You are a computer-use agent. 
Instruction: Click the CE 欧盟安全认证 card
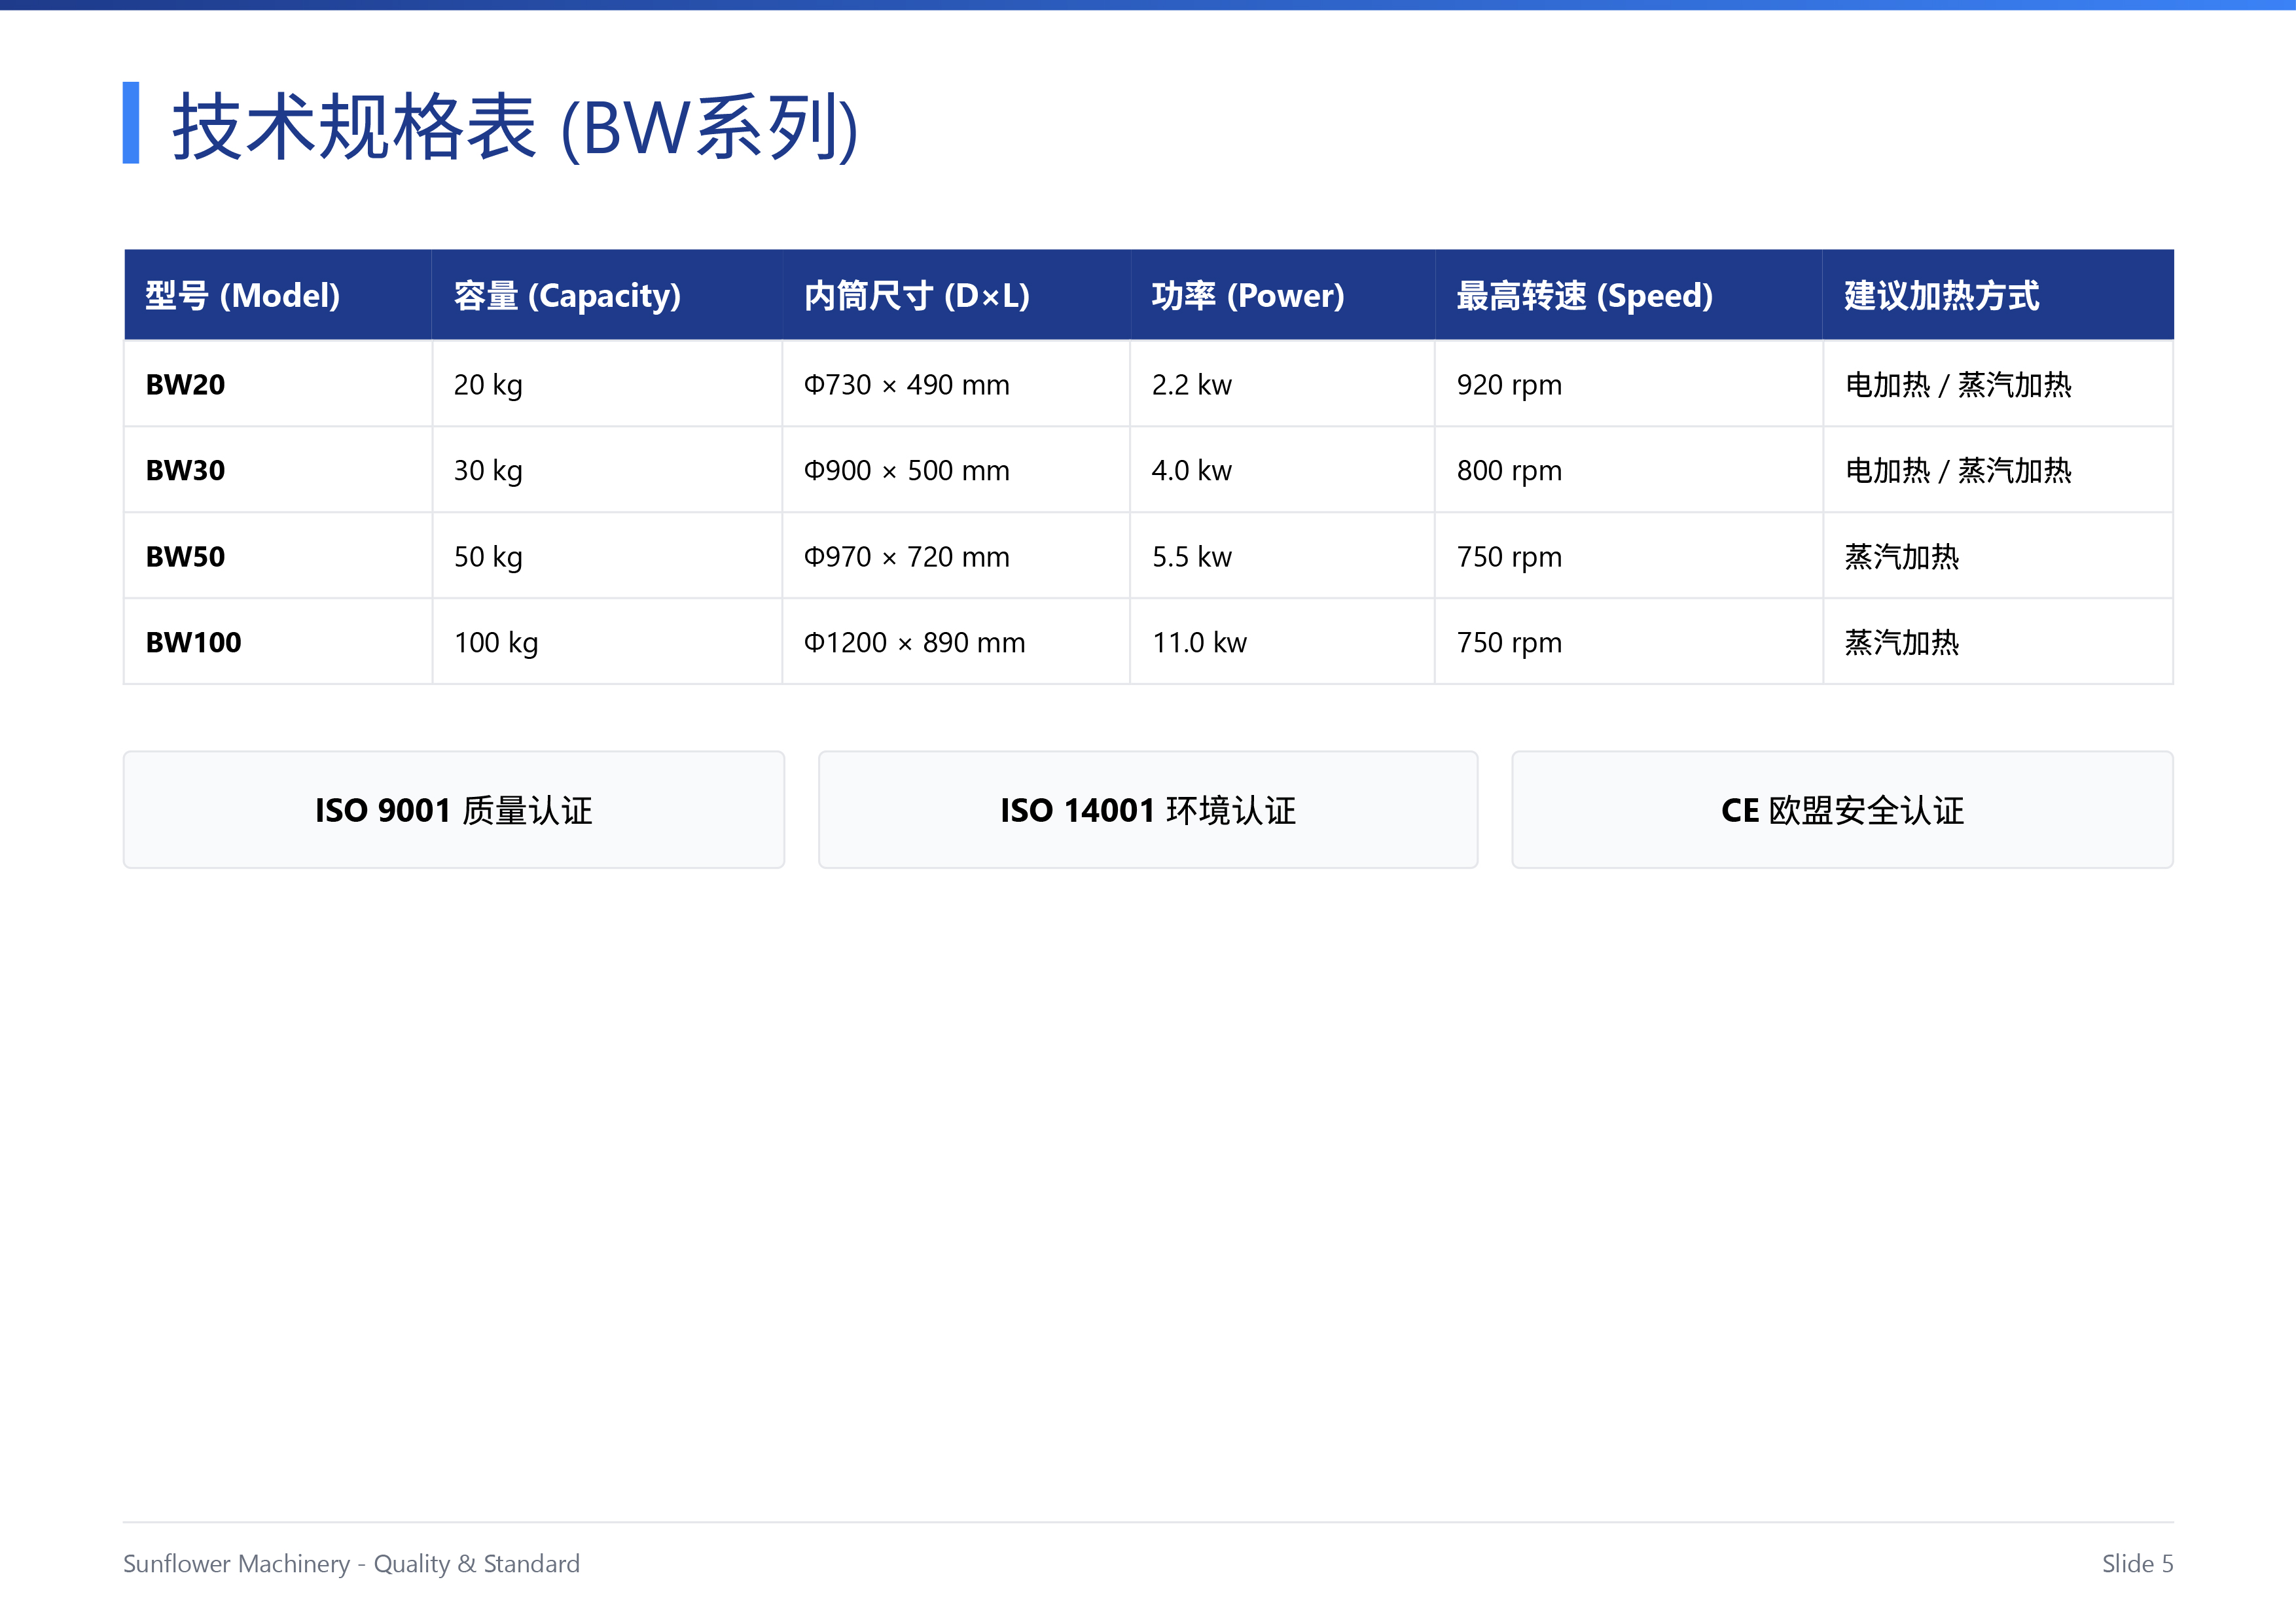[1843, 809]
